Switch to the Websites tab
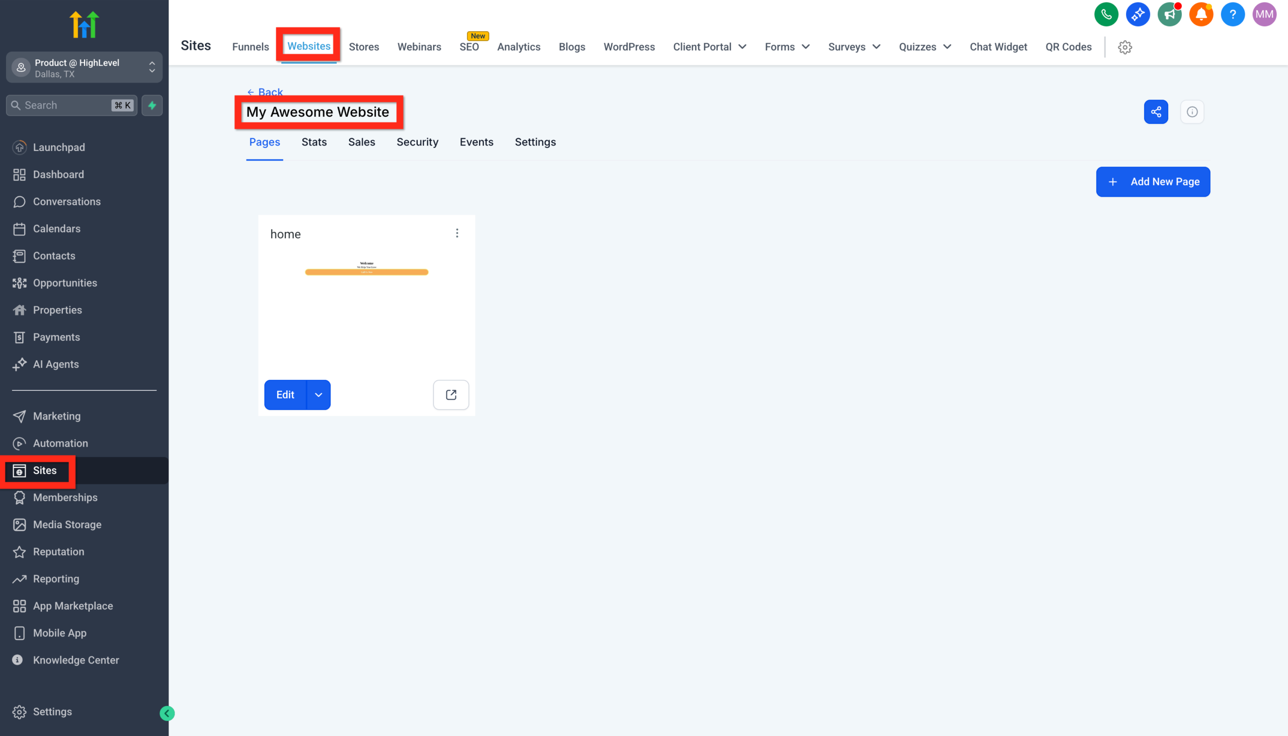The image size is (1288, 736). (309, 46)
